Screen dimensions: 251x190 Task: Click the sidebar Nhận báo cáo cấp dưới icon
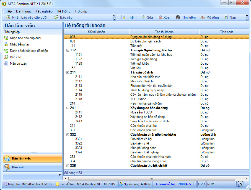click(6, 38)
